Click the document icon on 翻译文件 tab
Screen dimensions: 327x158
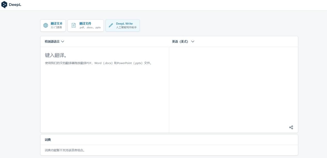pos(74,25)
